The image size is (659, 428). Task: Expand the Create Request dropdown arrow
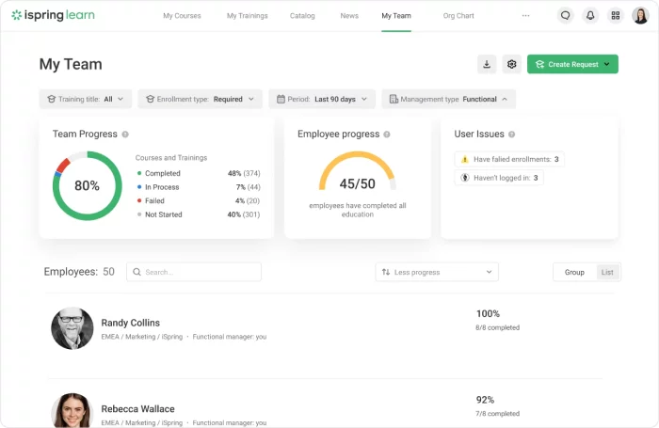(x=607, y=64)
